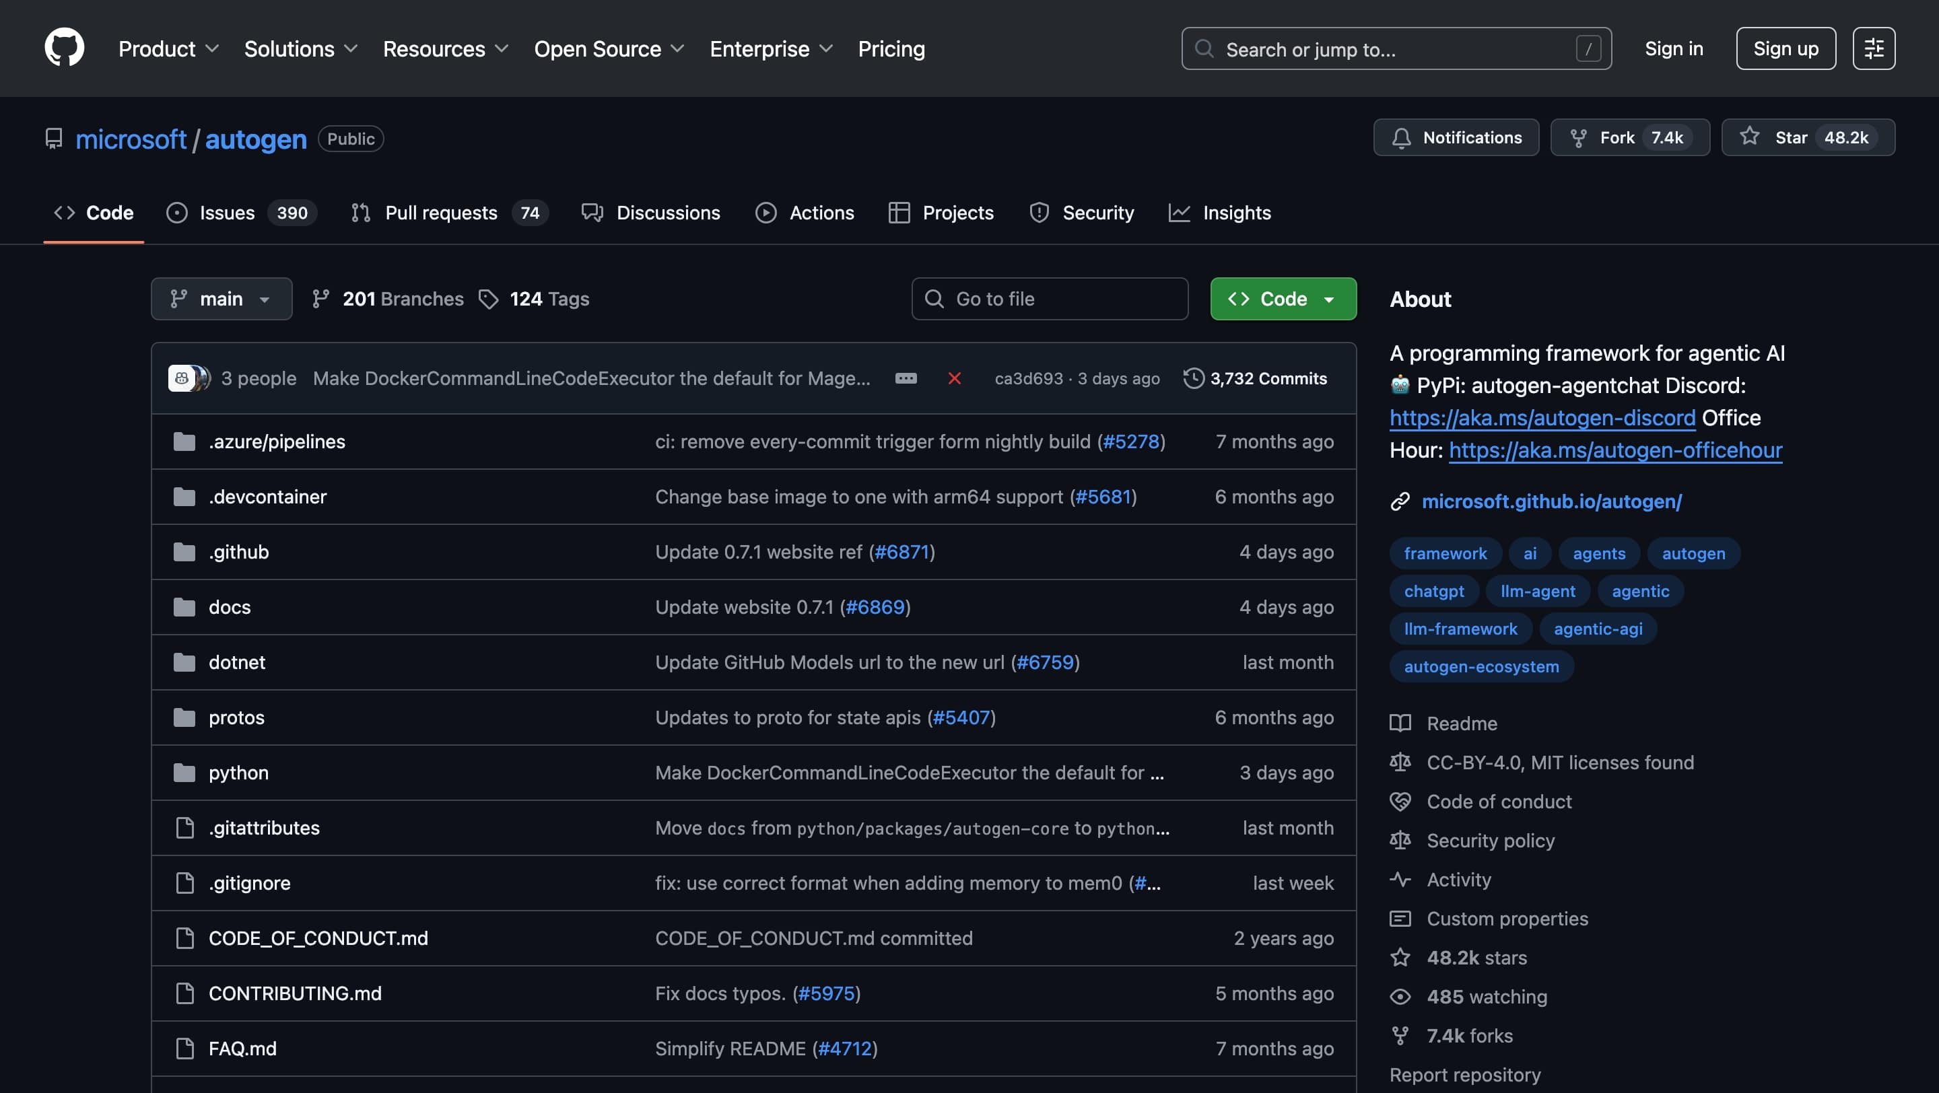1939x1093 pixels.
Task: Click the branch icon next to 201 Branches
Action: pyautogui.click(x=320, y=299)
